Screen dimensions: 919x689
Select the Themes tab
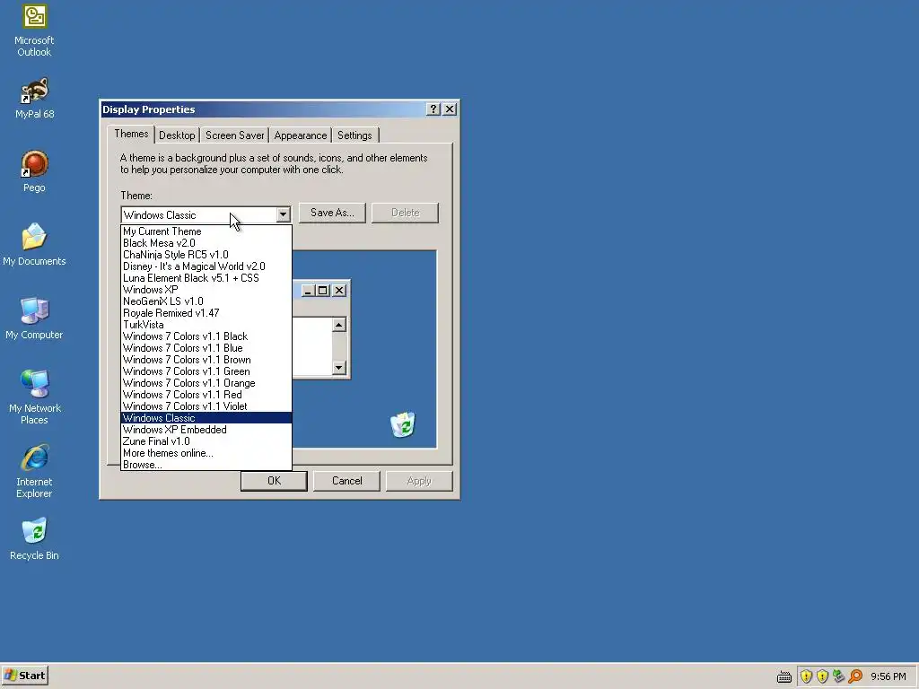point(131,134)
